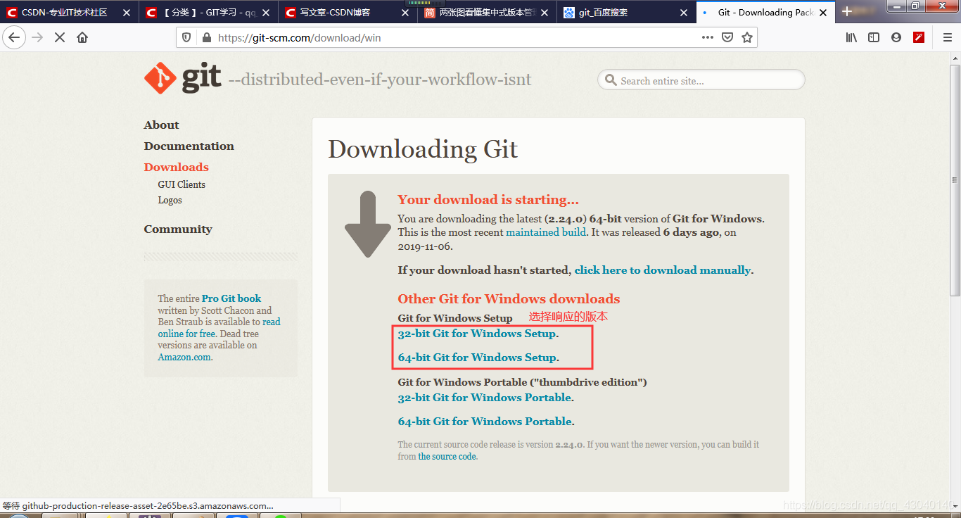Close the CSDN-专业IT技术社区 tab
The width and height of the screenshot is (961, 518).
126,13
